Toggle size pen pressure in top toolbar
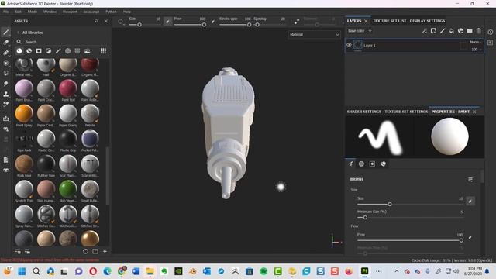The width and height of the screenshot is (496, 279). pyautogui.click(x=167, y=22)
